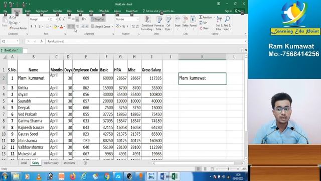
Task: Open the Number format dropdown
Action: (x=138, y=19)
